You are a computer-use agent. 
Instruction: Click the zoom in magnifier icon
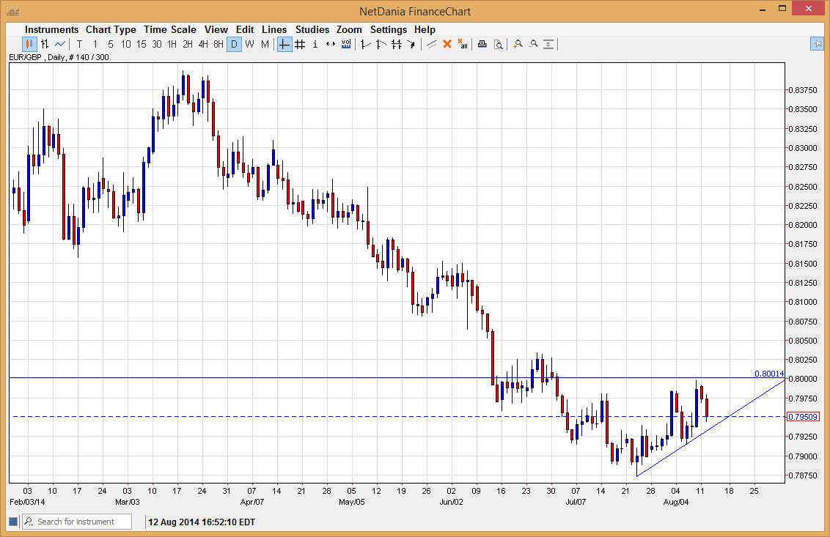point(518,44)
